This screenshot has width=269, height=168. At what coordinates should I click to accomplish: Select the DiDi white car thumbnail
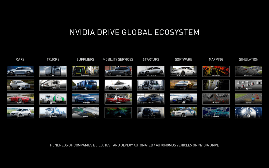(x=118, y=85)
